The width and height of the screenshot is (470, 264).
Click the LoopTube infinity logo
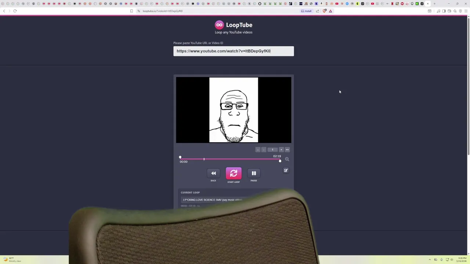tap(219, 25)
